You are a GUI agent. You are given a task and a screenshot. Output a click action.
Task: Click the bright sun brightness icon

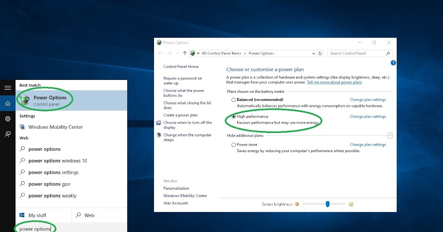coord(351,204)
